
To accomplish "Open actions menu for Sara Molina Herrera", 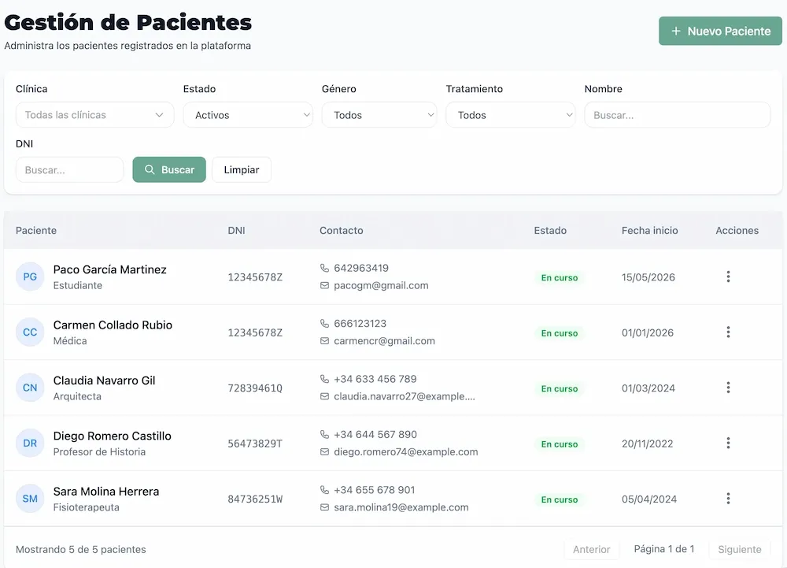I will click(x=728, y=499).
